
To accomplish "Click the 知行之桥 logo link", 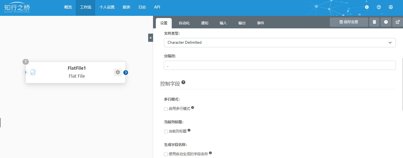I will tap(17, 7).
